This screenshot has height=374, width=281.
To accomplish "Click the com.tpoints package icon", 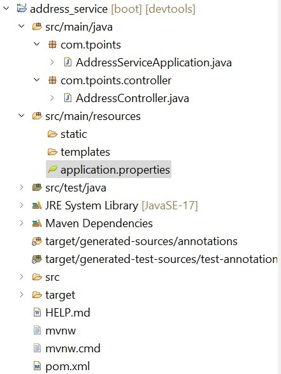I will 52,45.
